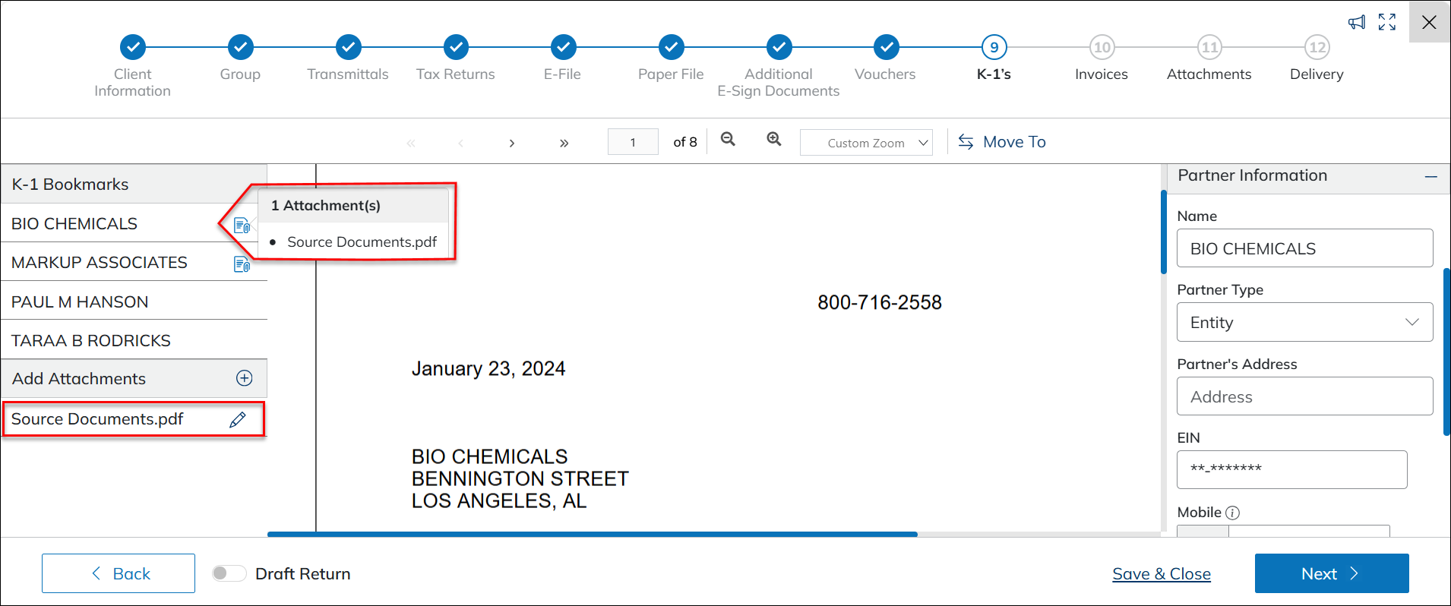Go to next page arrow
This screenshot has height=606, width=1451.
pos(512,143)
